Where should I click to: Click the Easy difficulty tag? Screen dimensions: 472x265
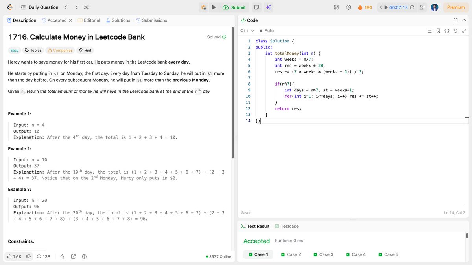coord(15,50)
